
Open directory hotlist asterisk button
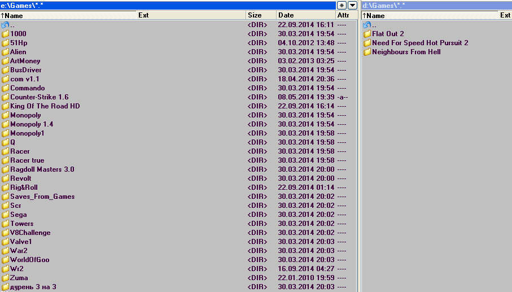(342, 6)
